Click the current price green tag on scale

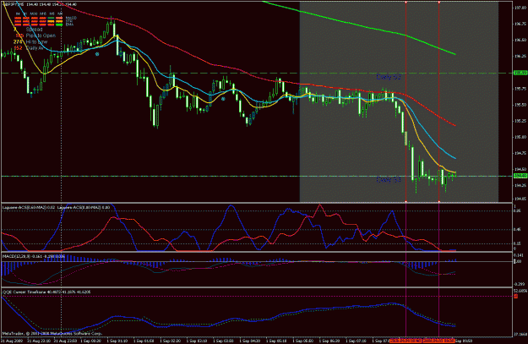coord(520,176)
